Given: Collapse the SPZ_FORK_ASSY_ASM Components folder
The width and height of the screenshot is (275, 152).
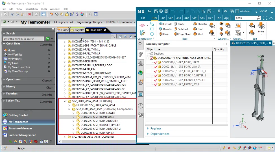Looking at the screenshot, I should point(69,109).
